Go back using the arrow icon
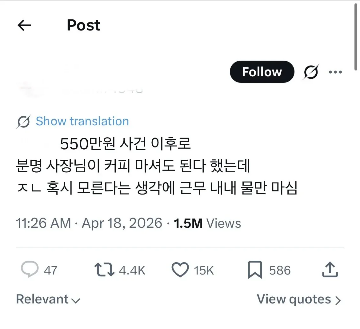 point(24,25)
